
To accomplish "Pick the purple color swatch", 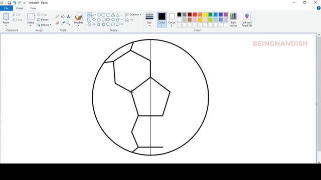I will point(226,14).
